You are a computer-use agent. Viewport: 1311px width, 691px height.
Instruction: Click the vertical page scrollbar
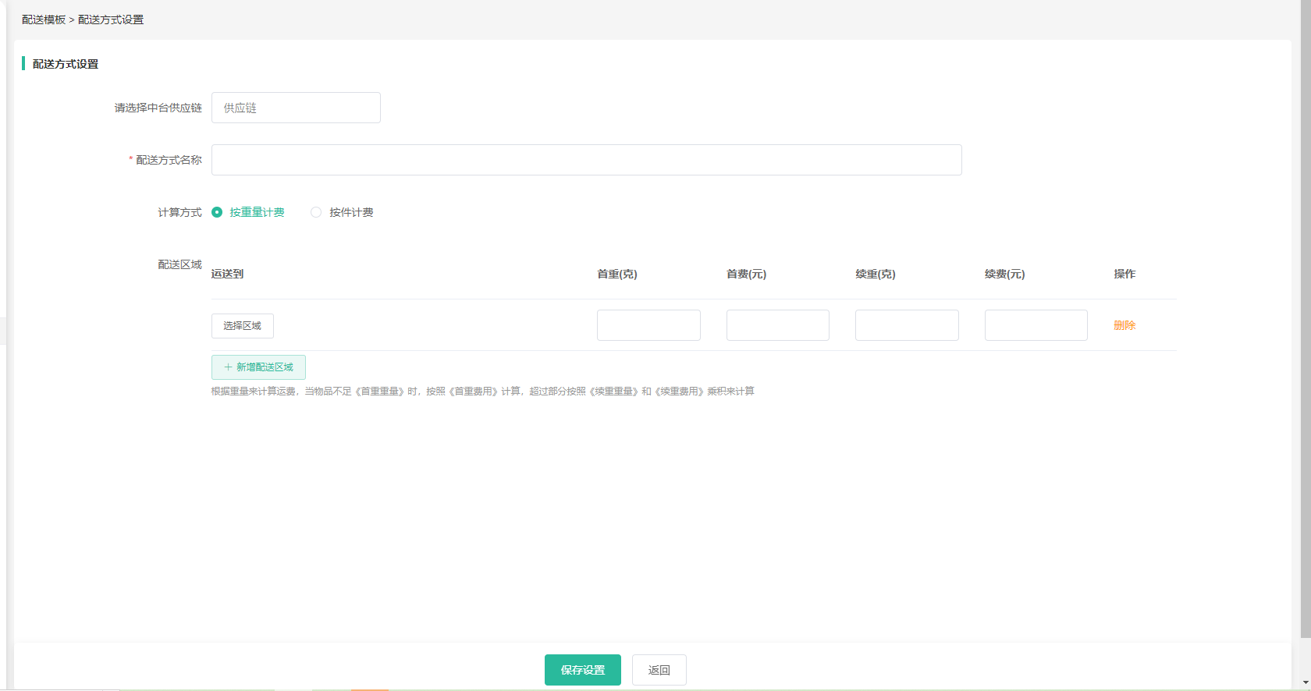(x=1305, y=312)
